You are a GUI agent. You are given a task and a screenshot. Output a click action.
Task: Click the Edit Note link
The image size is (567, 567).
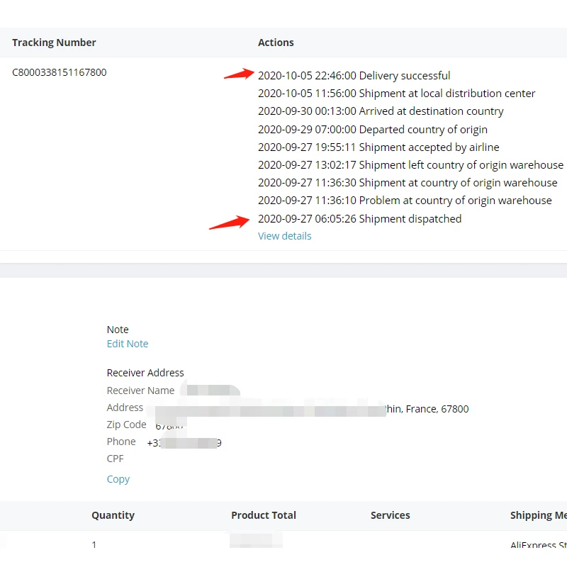pos(128,344)
